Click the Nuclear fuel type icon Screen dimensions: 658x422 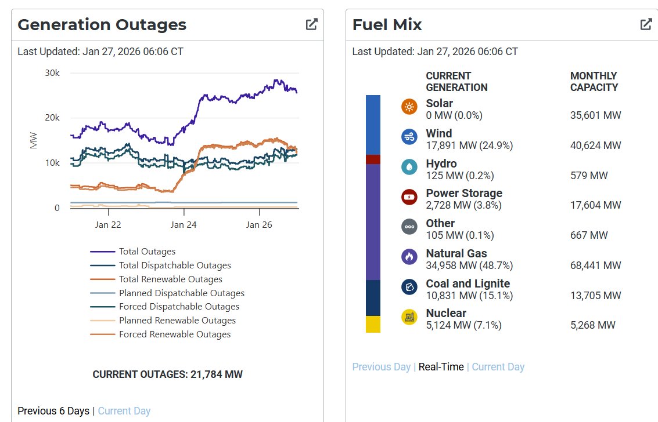[409, 317]
